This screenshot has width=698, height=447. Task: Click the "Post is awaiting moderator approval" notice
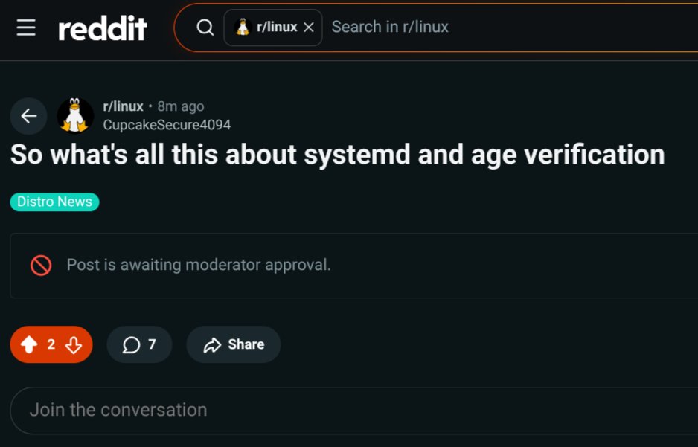point(199,265)
